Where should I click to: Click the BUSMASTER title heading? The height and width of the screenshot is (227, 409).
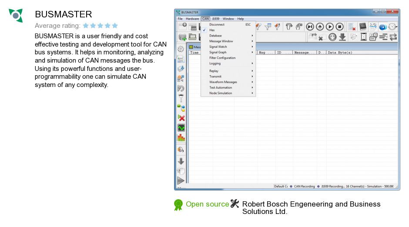pyautogui.click(x=64, y=14)
